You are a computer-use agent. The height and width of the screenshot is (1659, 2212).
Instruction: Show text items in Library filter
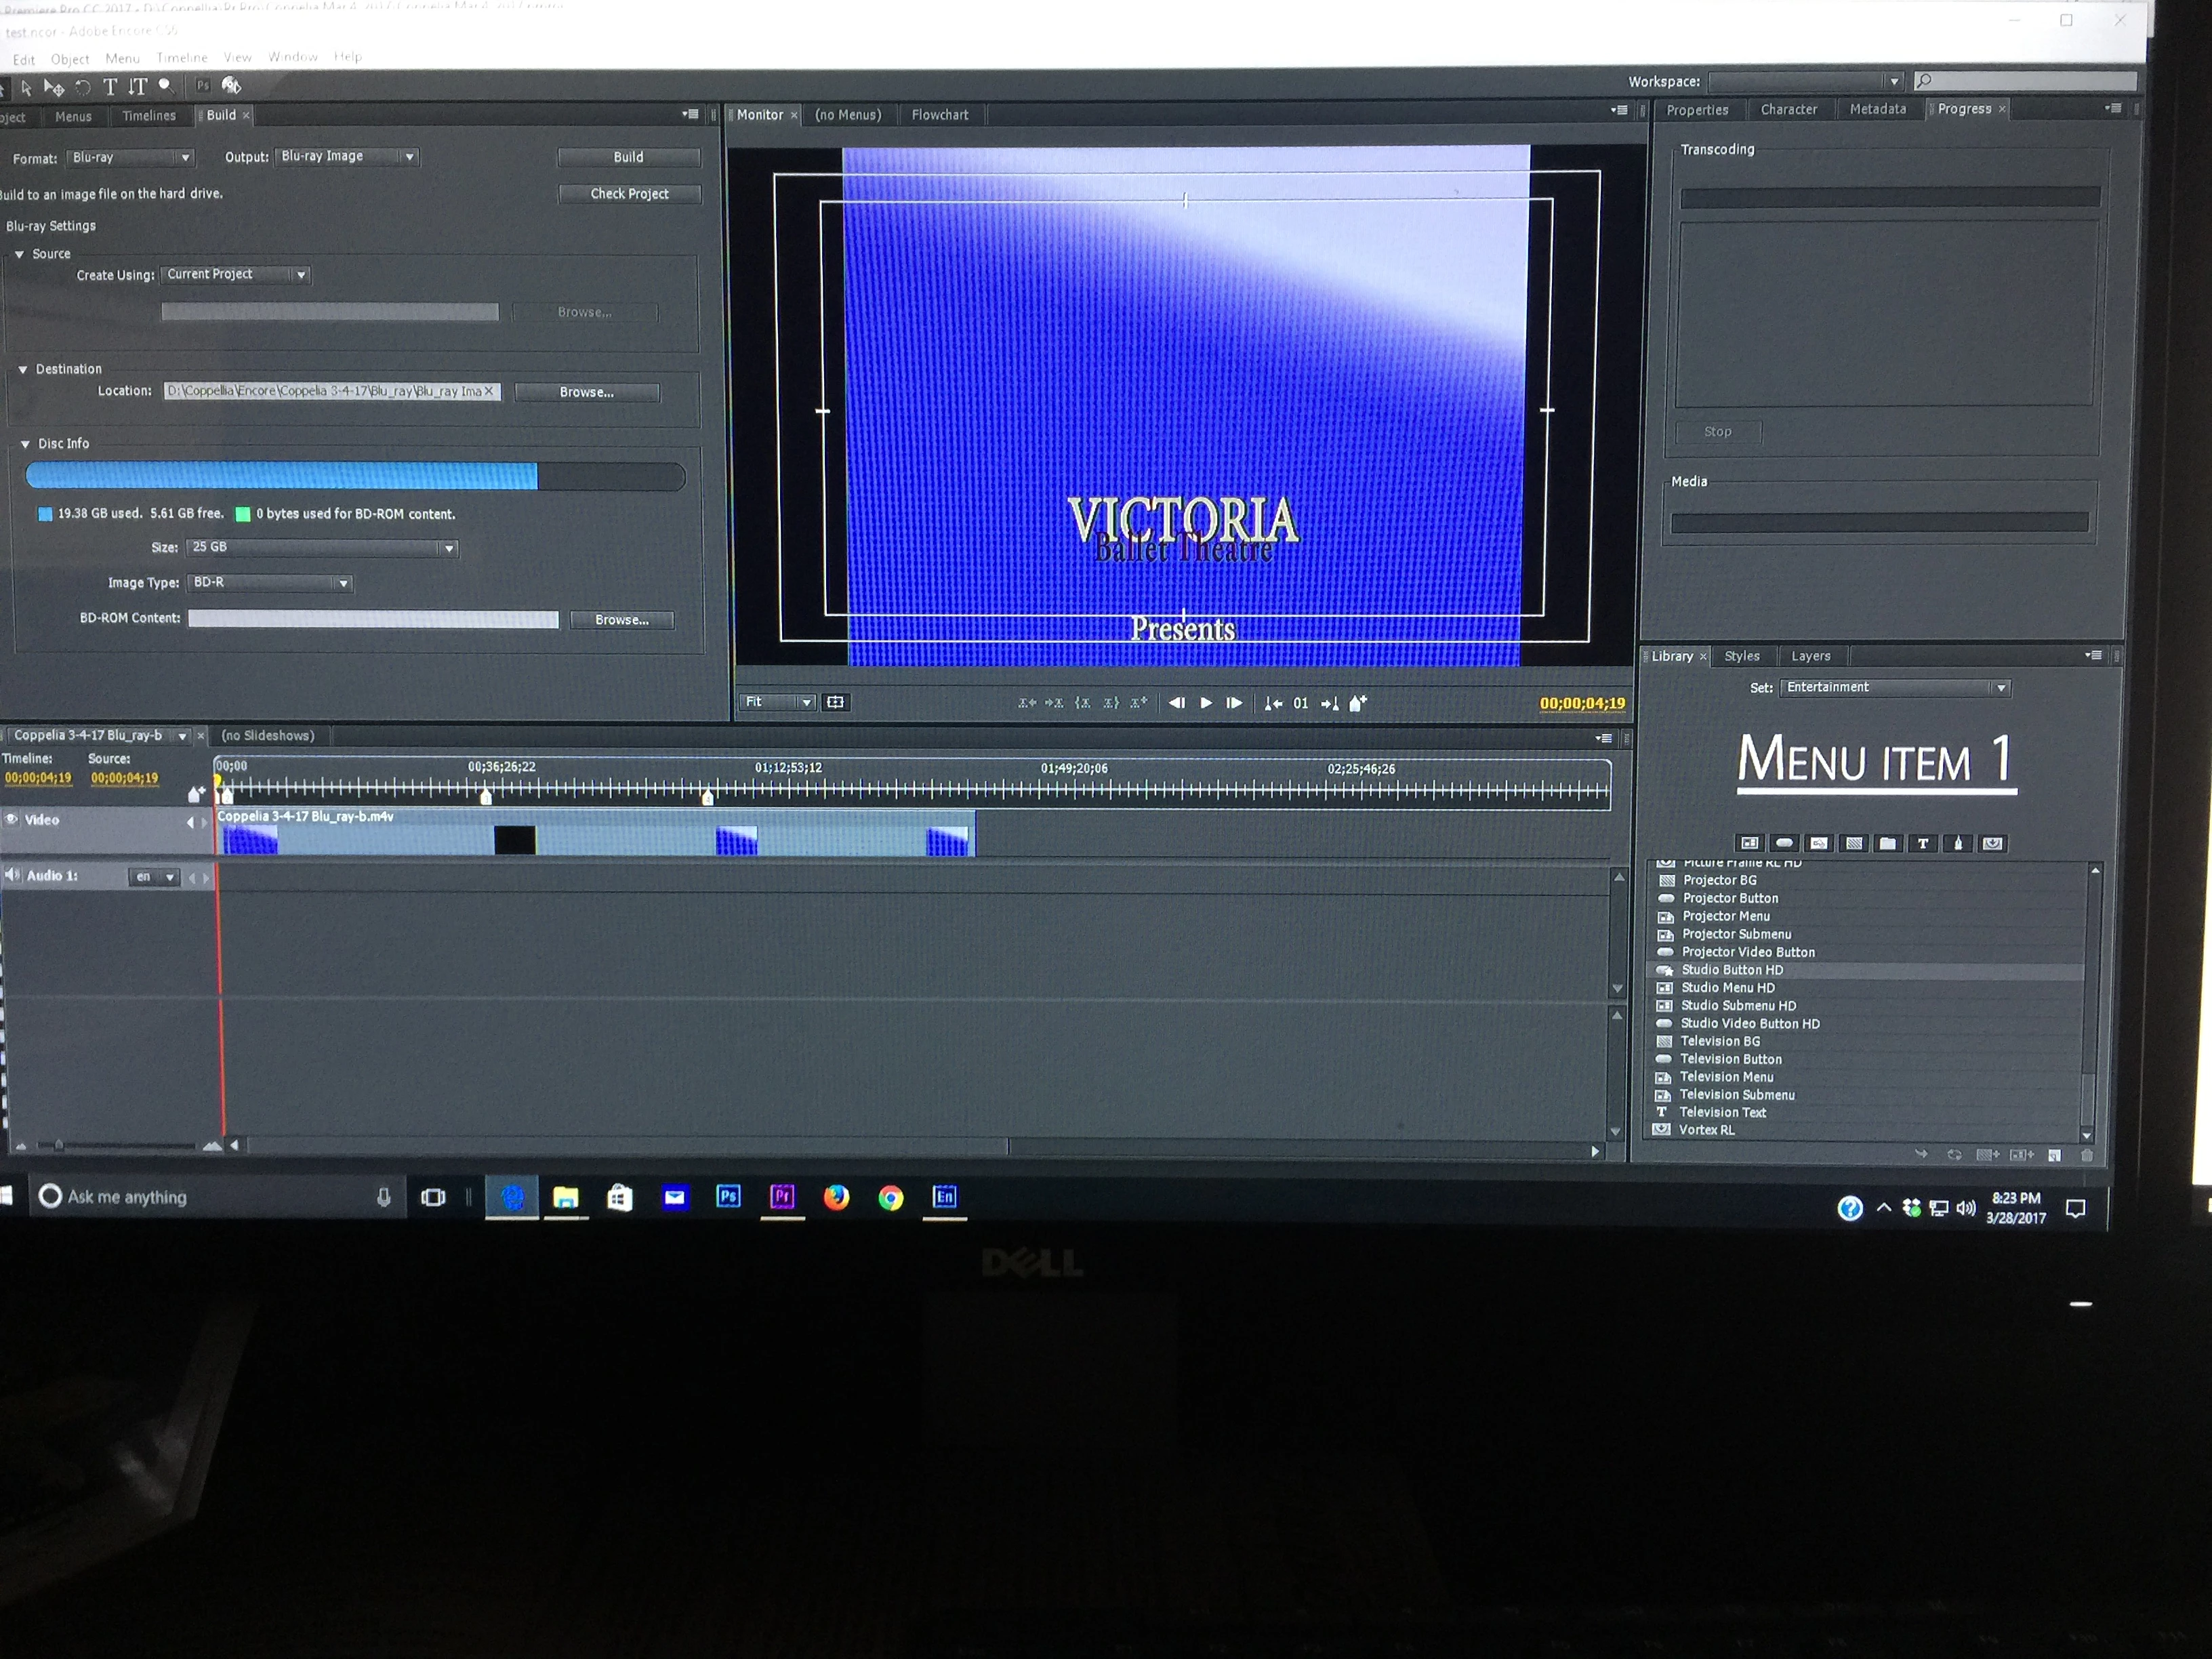1922,843
